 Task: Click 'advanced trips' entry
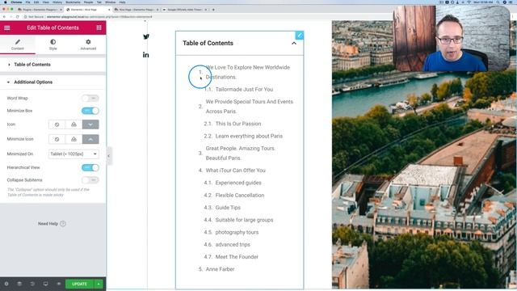tap(233, 244)
